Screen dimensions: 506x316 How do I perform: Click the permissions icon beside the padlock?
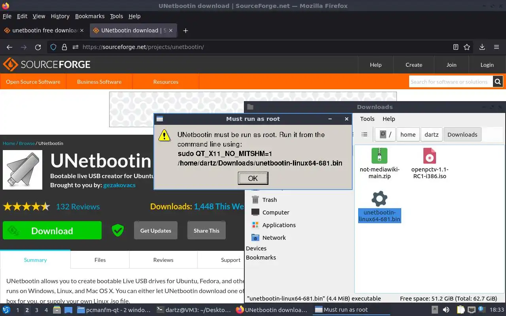pos(76,47)
